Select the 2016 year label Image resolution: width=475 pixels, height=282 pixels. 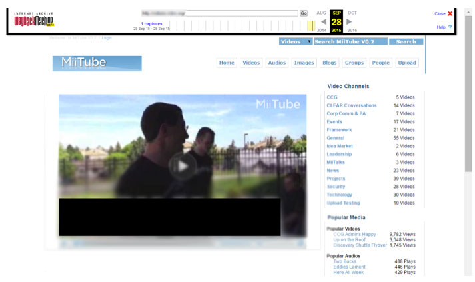(x=352, y=30)
